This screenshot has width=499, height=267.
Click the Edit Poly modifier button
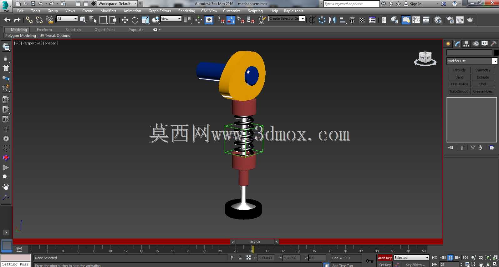pyautogui.click(x=459, y=70)
